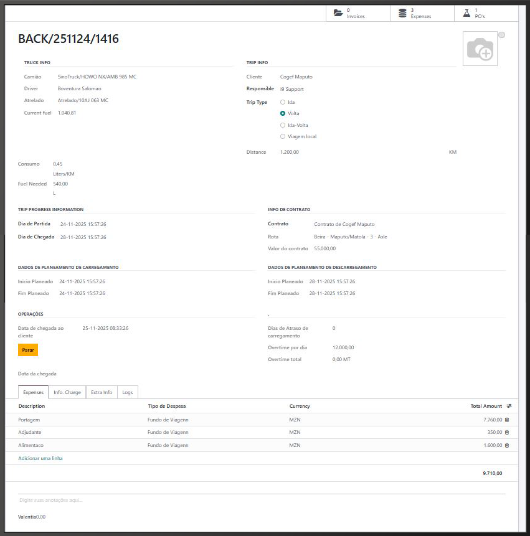This screenshot has height=536, width=530.
Task: Click Adicionar uma linha link
Action: coord(40,458)
